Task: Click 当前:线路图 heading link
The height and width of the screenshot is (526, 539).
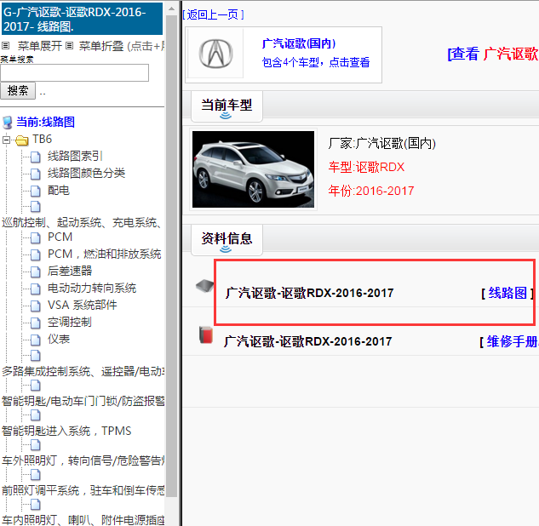Action: coord(45,123)
